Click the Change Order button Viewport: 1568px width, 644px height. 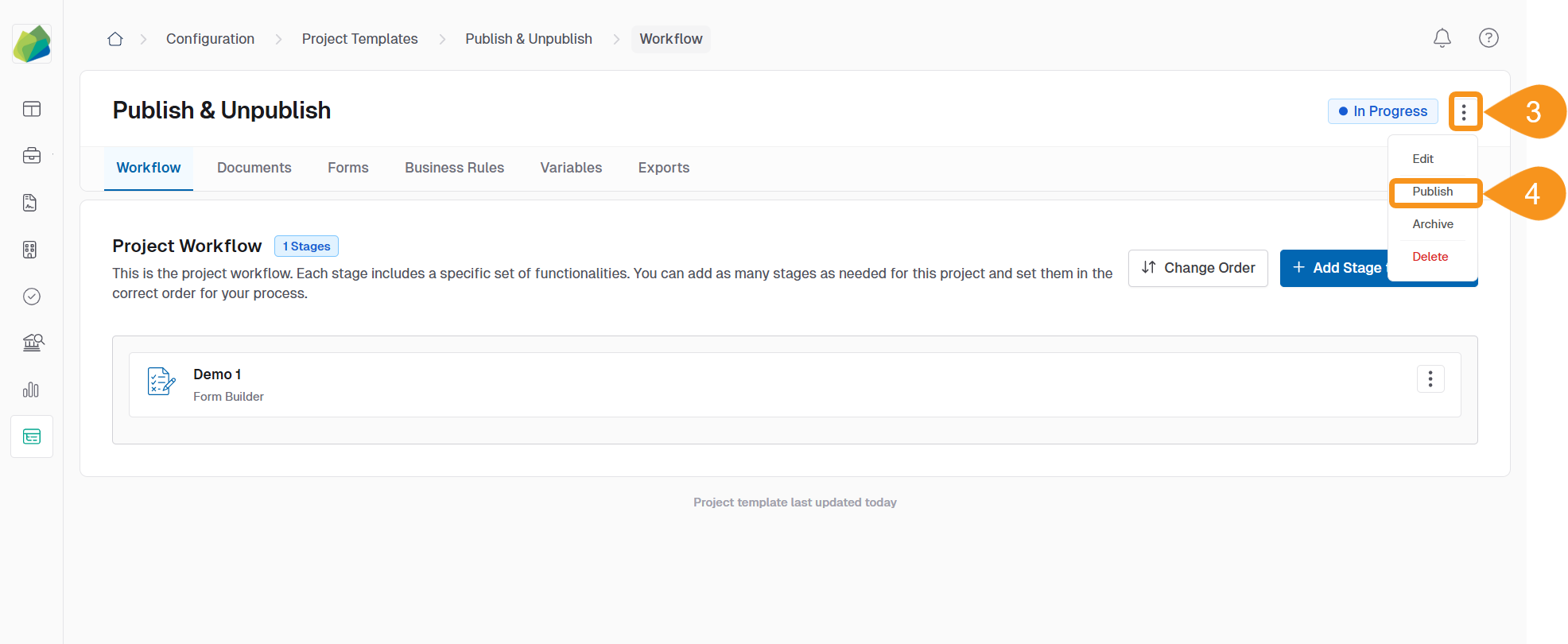(1197, 268)
